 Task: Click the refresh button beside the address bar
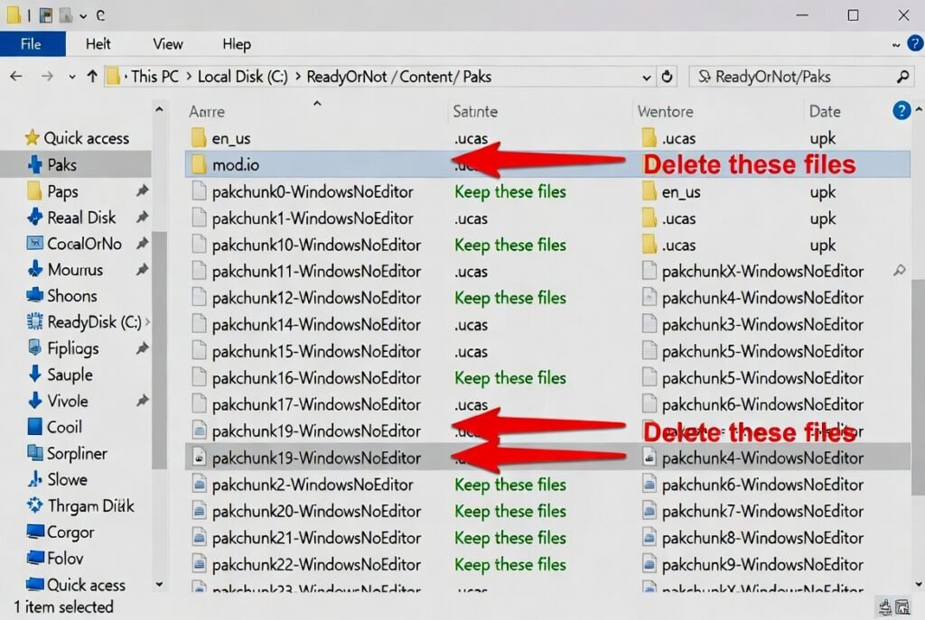coord(668,77)
